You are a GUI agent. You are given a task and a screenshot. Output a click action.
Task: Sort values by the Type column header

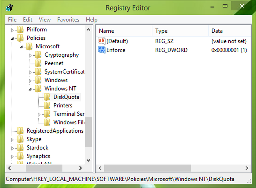click(180, 31)
